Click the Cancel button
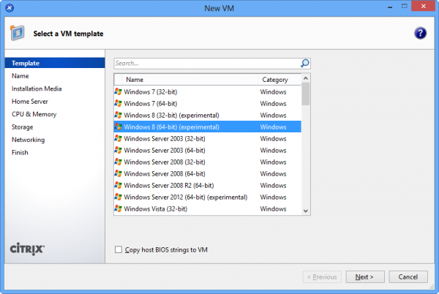The width and height of the screenshot is (439, 294). pyautogui.click(x=408, y=277)
